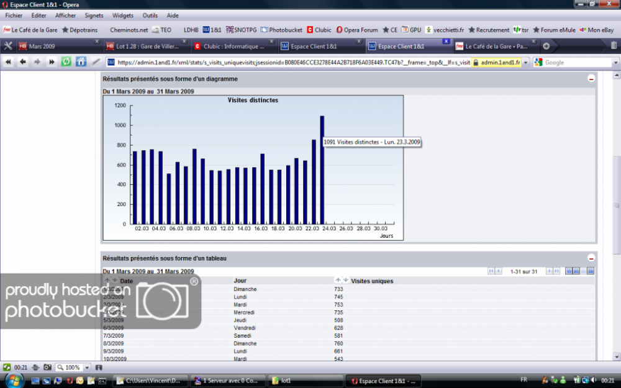
Task: Sort Visites uniques column ascending
Action: 338,280
